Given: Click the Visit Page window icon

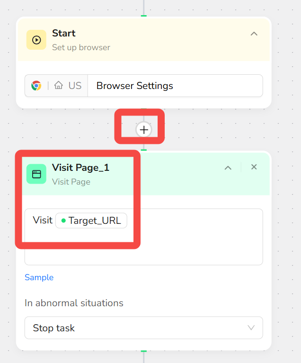Looking at the screenshot, I should click(36, 174).
